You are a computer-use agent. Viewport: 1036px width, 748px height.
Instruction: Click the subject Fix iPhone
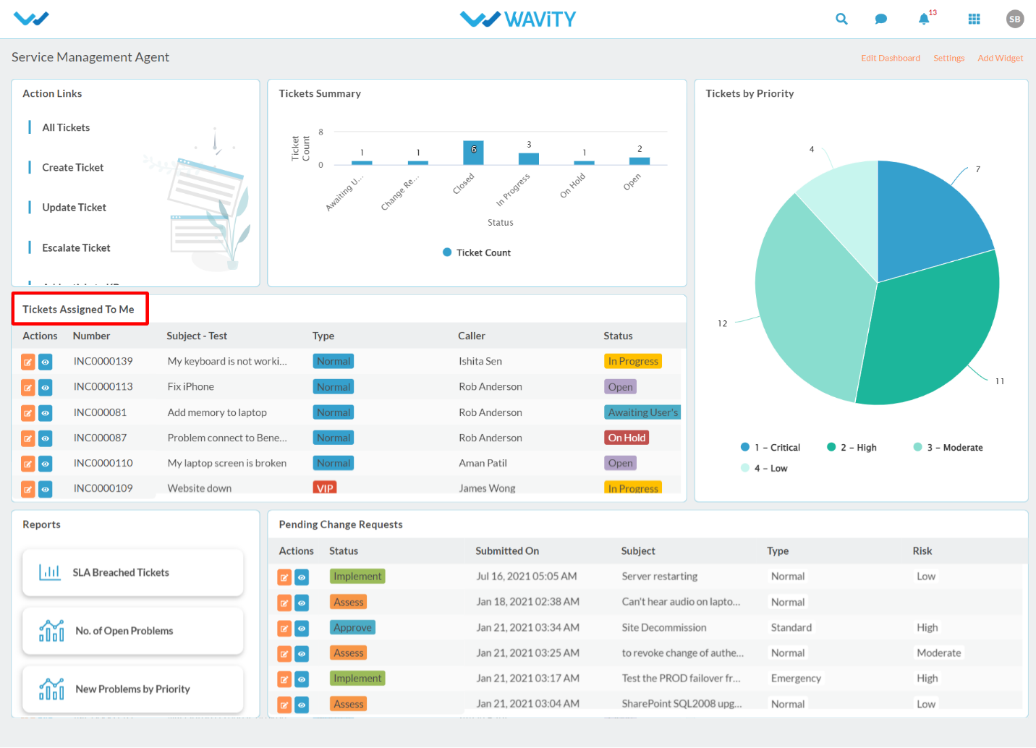click(x=191, y=386)
